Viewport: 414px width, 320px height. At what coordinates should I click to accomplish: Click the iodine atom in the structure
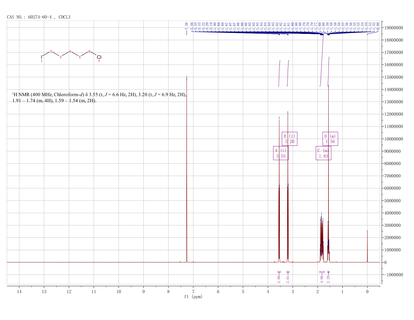pos(42,57)
